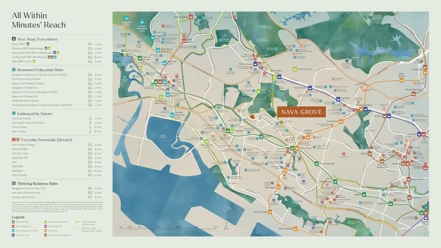Screen dimensions: 441x248
Task: Click the Jurong Region Line legend icon
Action: (13, 231)
